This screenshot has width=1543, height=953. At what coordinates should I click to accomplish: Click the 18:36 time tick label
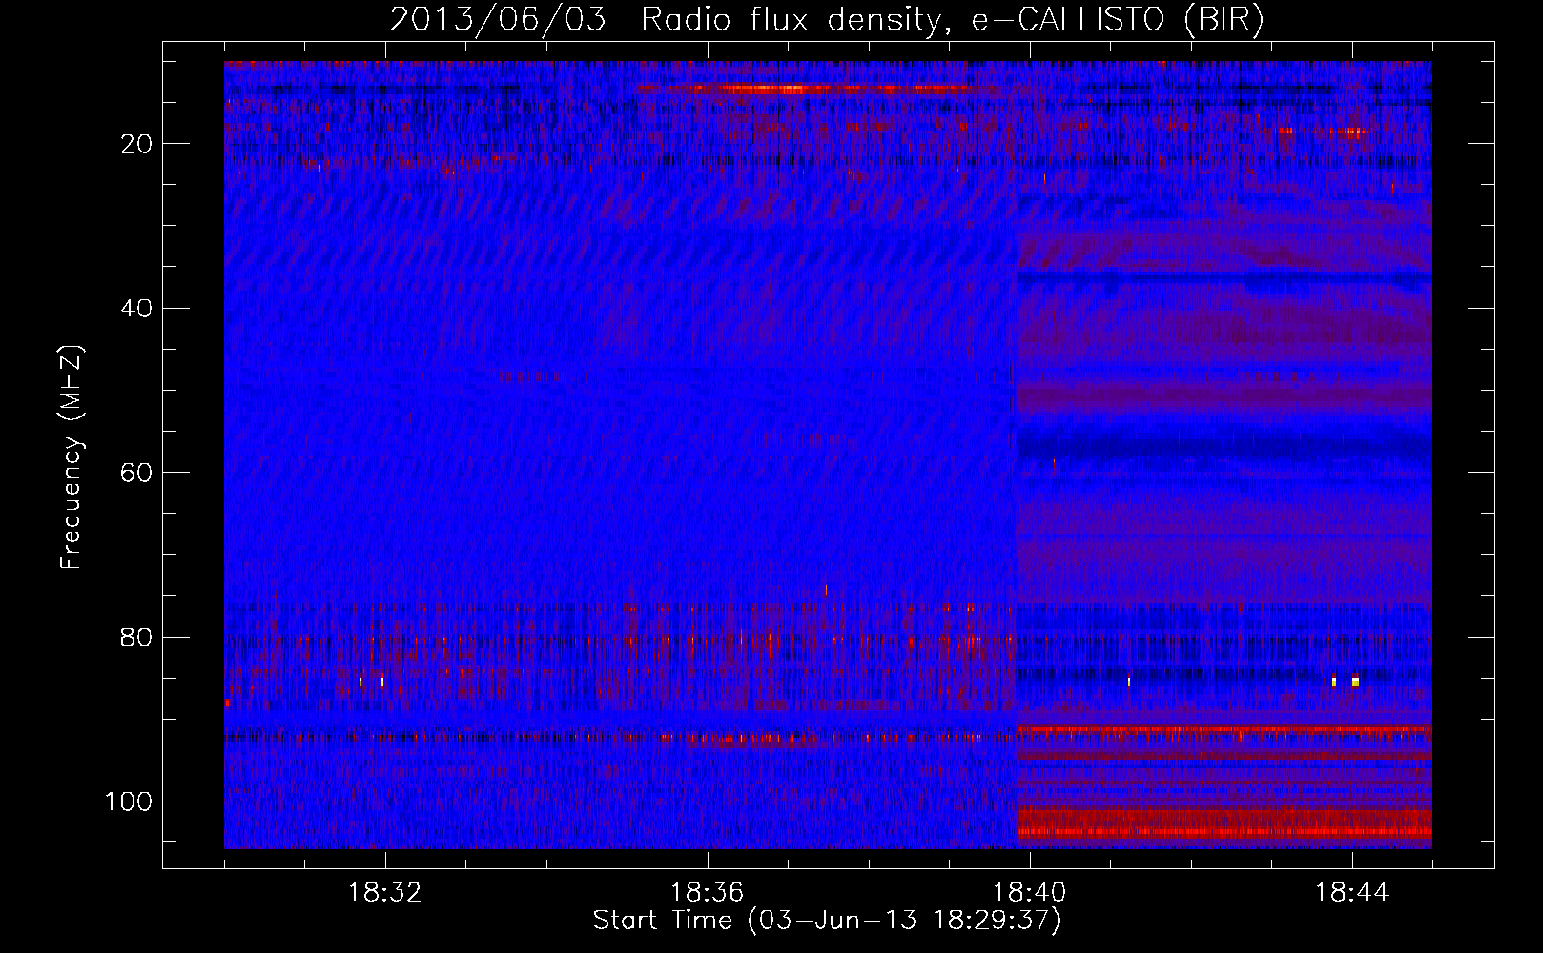[707, 893]
